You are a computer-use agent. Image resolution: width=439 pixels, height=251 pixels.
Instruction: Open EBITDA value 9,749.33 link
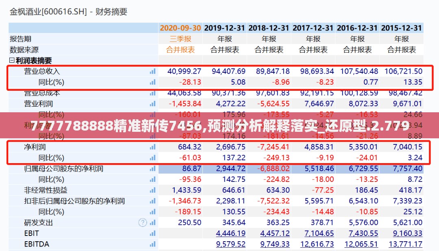275,244
